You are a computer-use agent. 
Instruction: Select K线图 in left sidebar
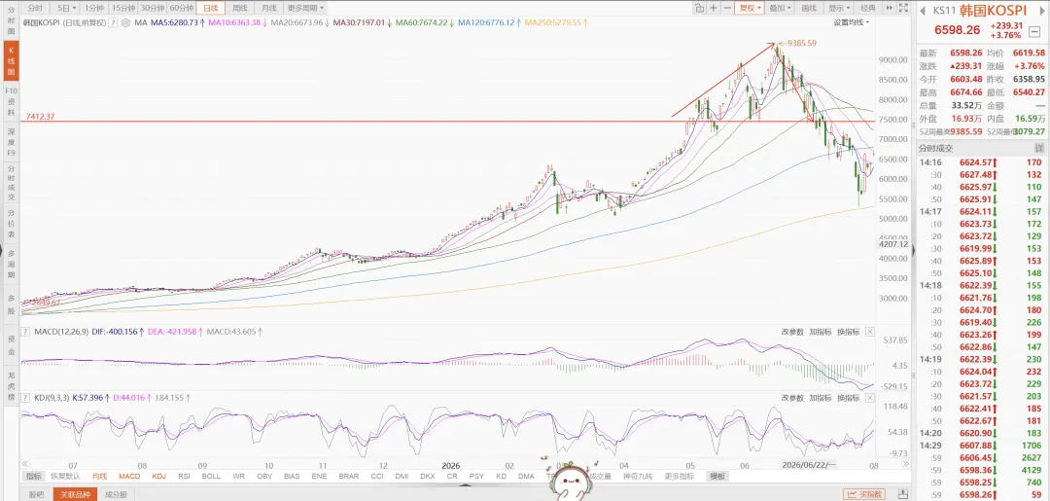(x=11, y=59)
